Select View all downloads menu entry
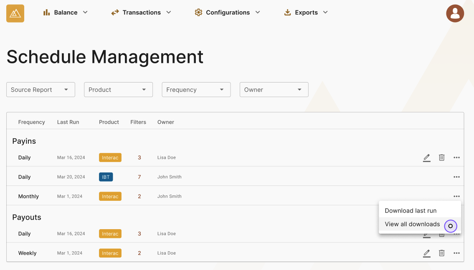The image size is (474, 270). click(x=412, y=224)
